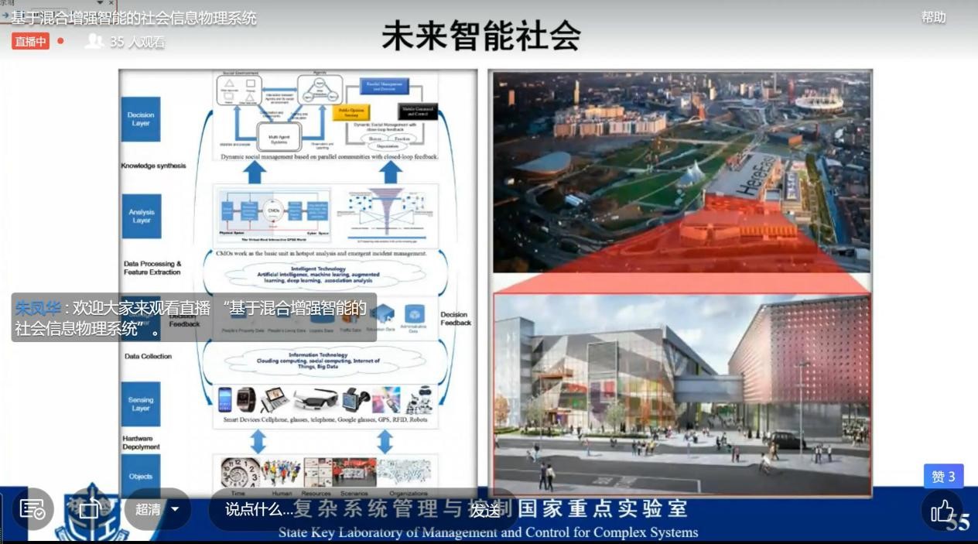Open the chat list icon with checkmark
Viewport: 978px width, 544px height.
[32, 509]
